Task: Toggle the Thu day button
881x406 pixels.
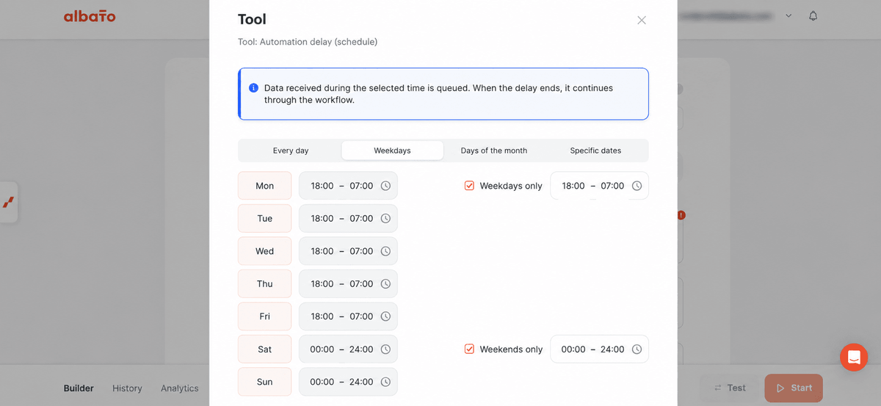Action: [265, 284]
